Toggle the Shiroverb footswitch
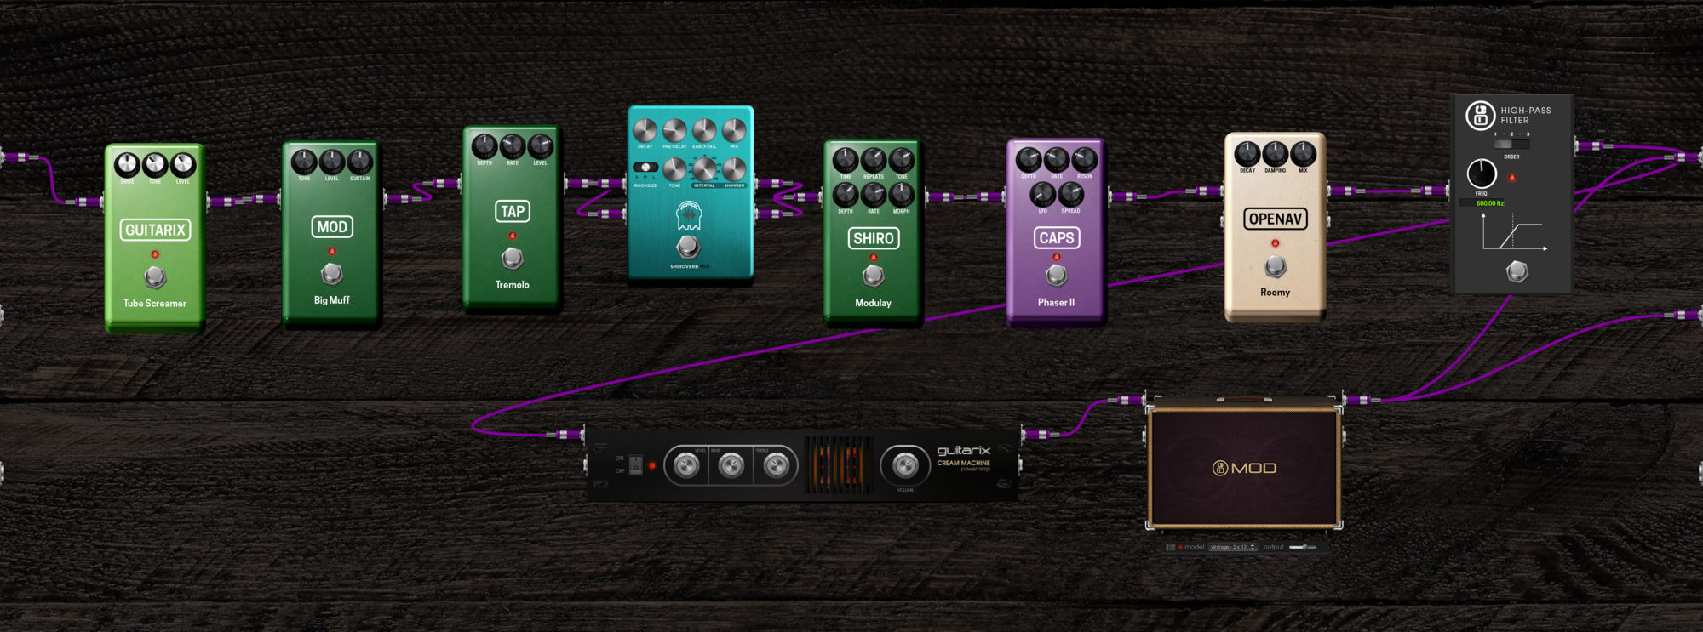 [x=688, y=248]
